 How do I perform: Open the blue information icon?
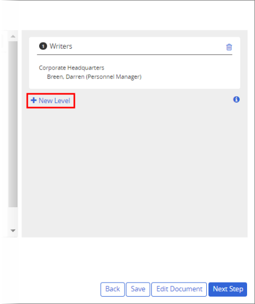236,100
